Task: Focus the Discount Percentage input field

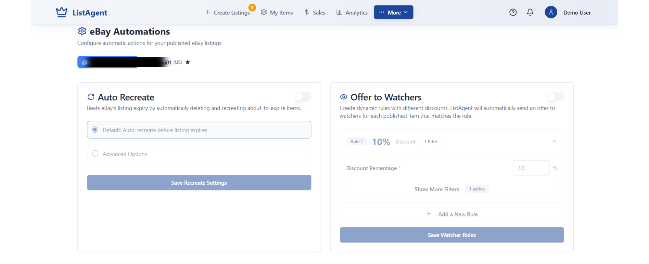Action: coord(531,168)
